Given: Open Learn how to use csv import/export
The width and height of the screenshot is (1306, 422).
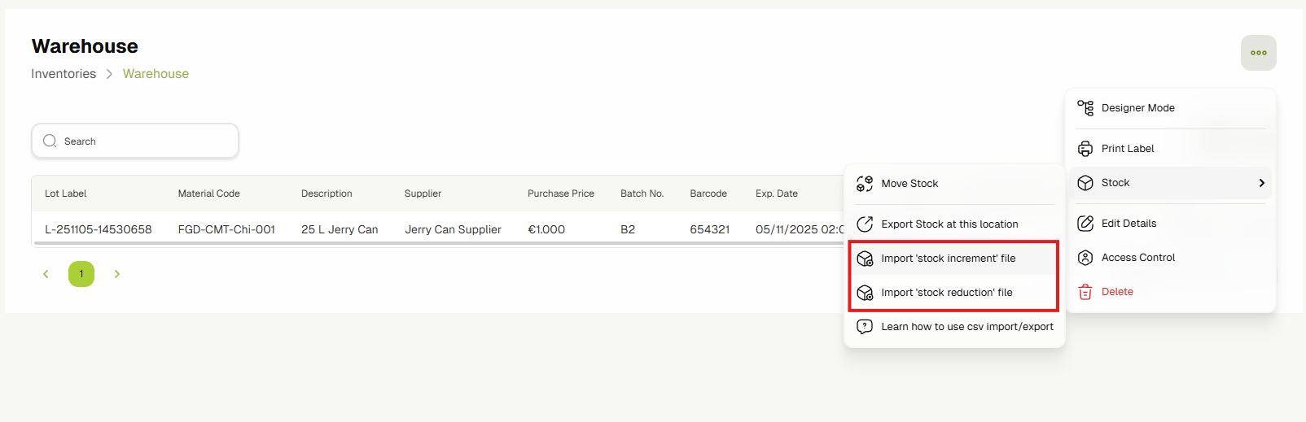Looking at the screenshot, I should [966, 327].
